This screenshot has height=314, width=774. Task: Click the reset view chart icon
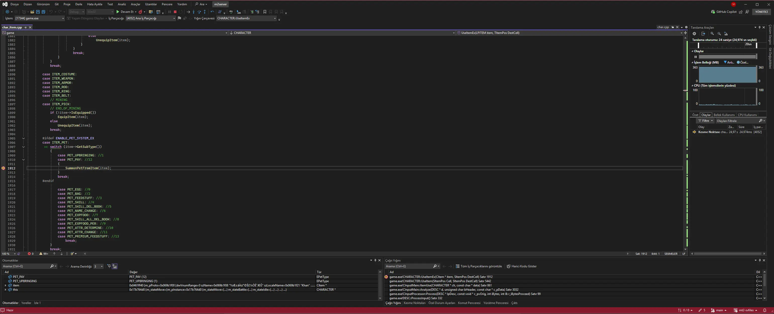pos(726,34)
